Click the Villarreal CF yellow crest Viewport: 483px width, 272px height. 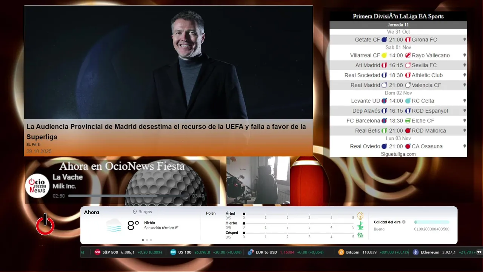pyautogui.click(x=384, y=56)
